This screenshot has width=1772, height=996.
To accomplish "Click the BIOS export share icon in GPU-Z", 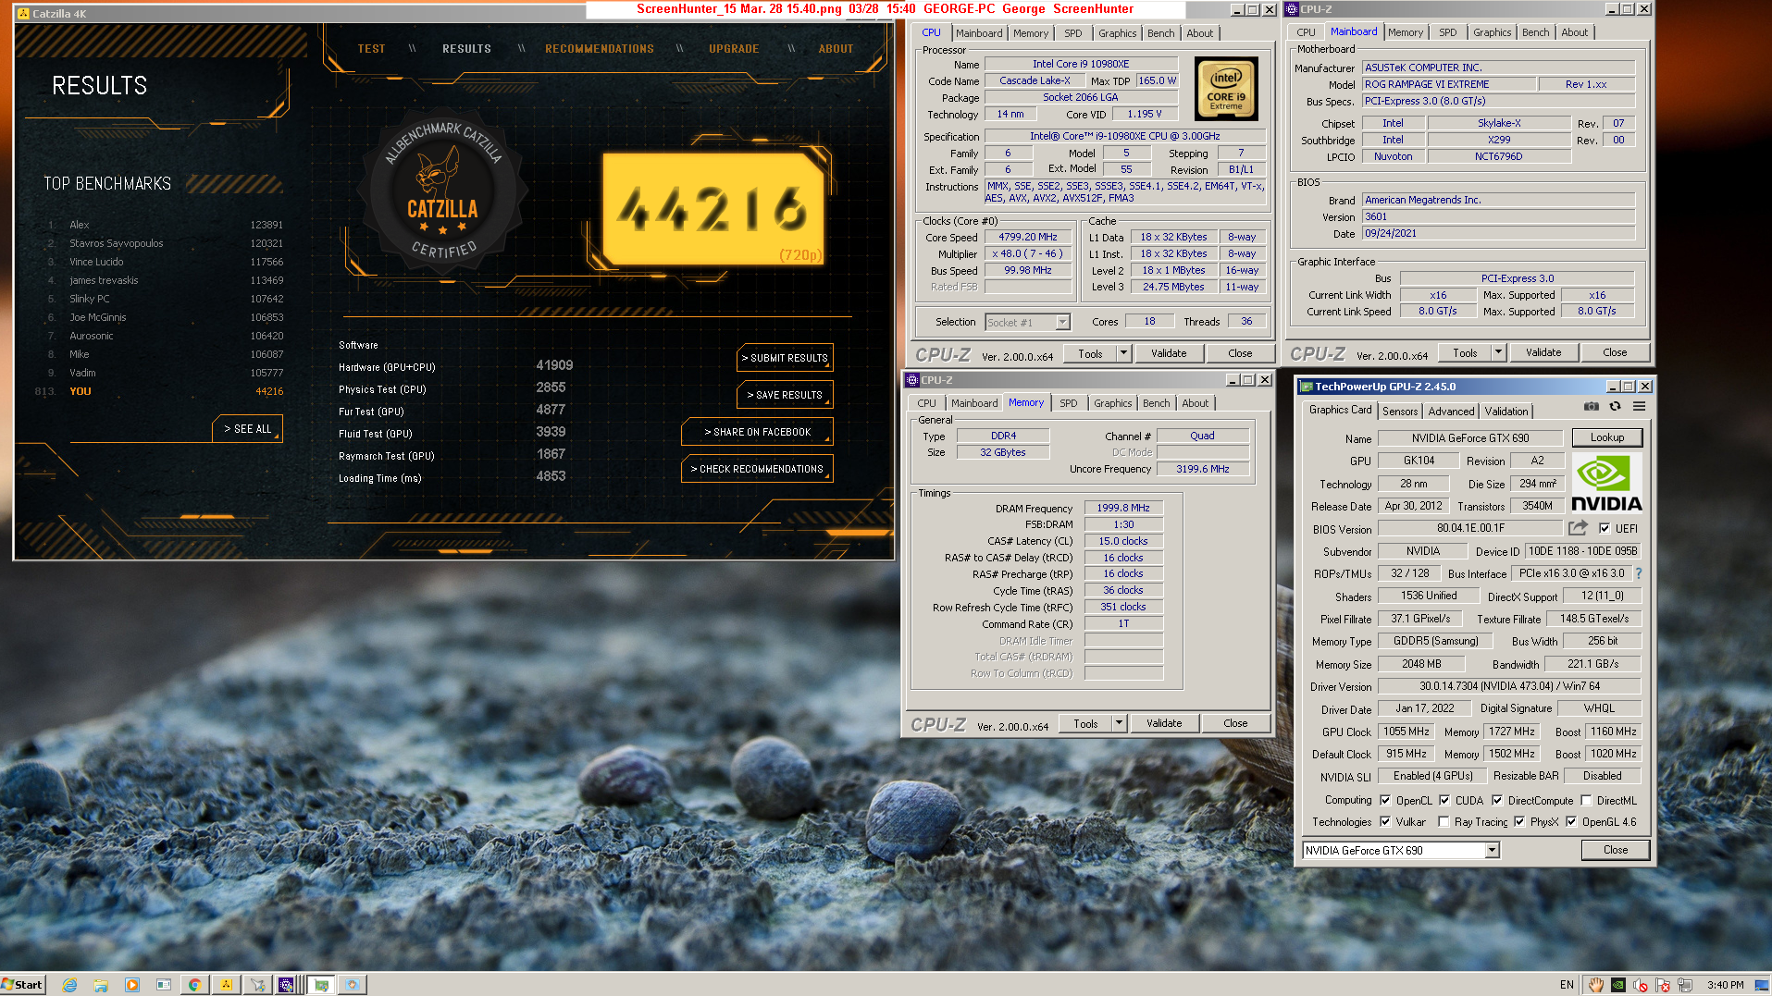I will [1578, 528].
